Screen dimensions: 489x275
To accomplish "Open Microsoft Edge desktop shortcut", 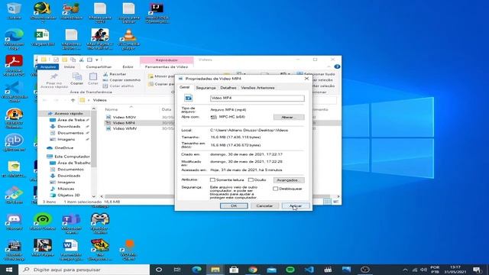I will point(14,39).
